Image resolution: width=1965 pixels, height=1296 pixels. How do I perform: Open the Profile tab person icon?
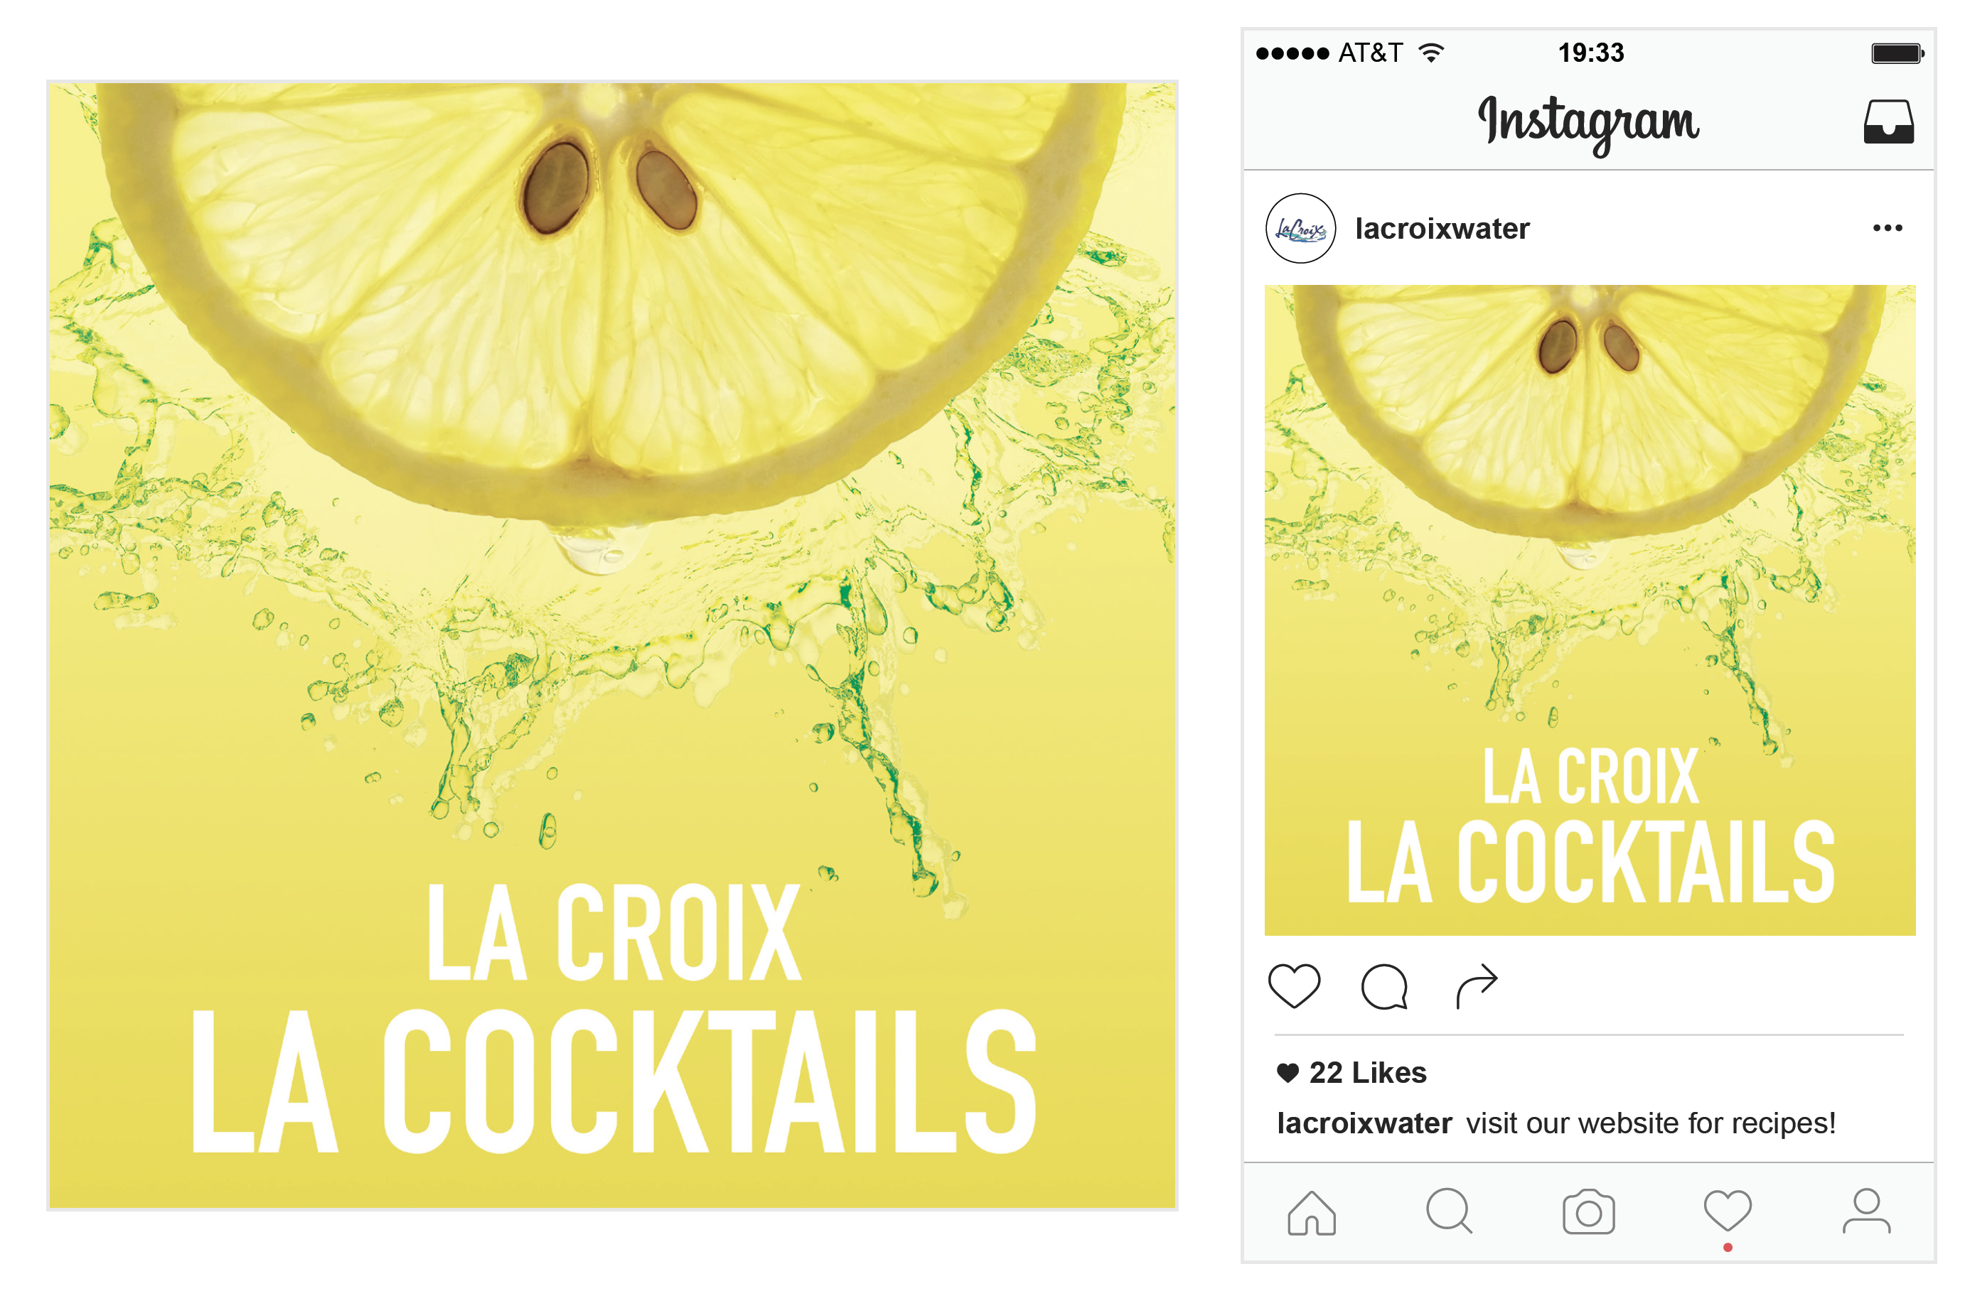(1867, 1211)
